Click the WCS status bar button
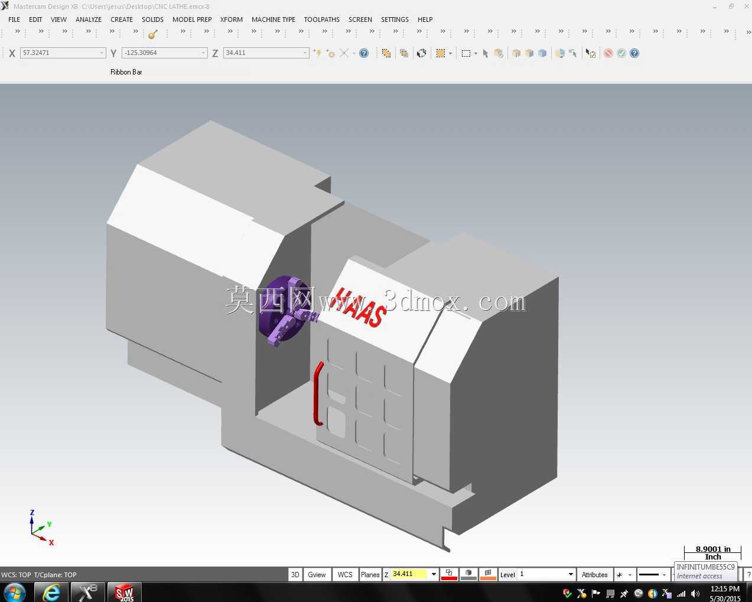The image size is (752, 602). pos(345,574)
